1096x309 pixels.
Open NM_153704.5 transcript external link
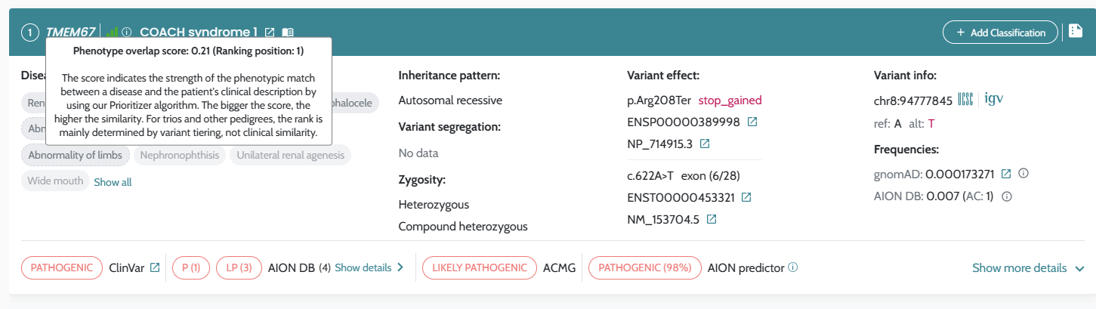pyautogui.click(x=712, y=220)
